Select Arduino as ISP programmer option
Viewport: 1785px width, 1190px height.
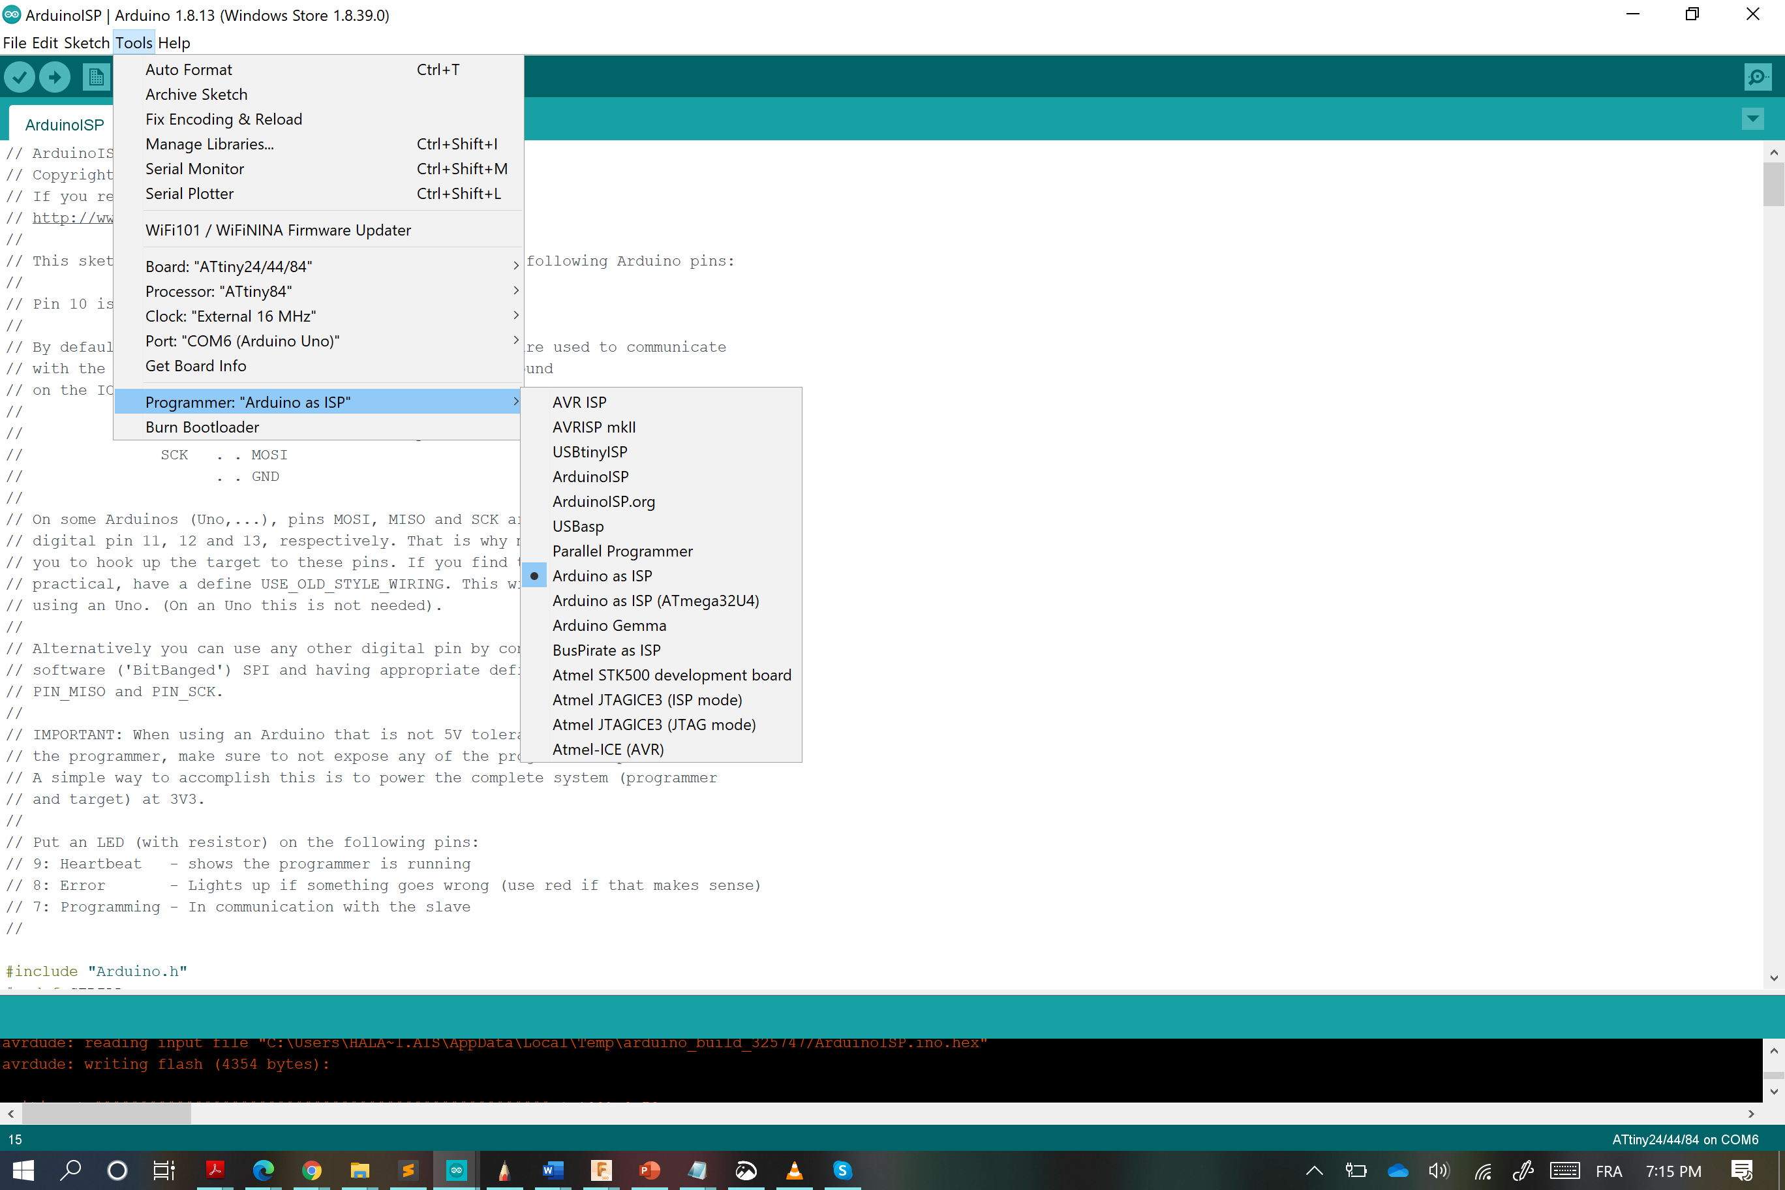(x=602, y=576)
